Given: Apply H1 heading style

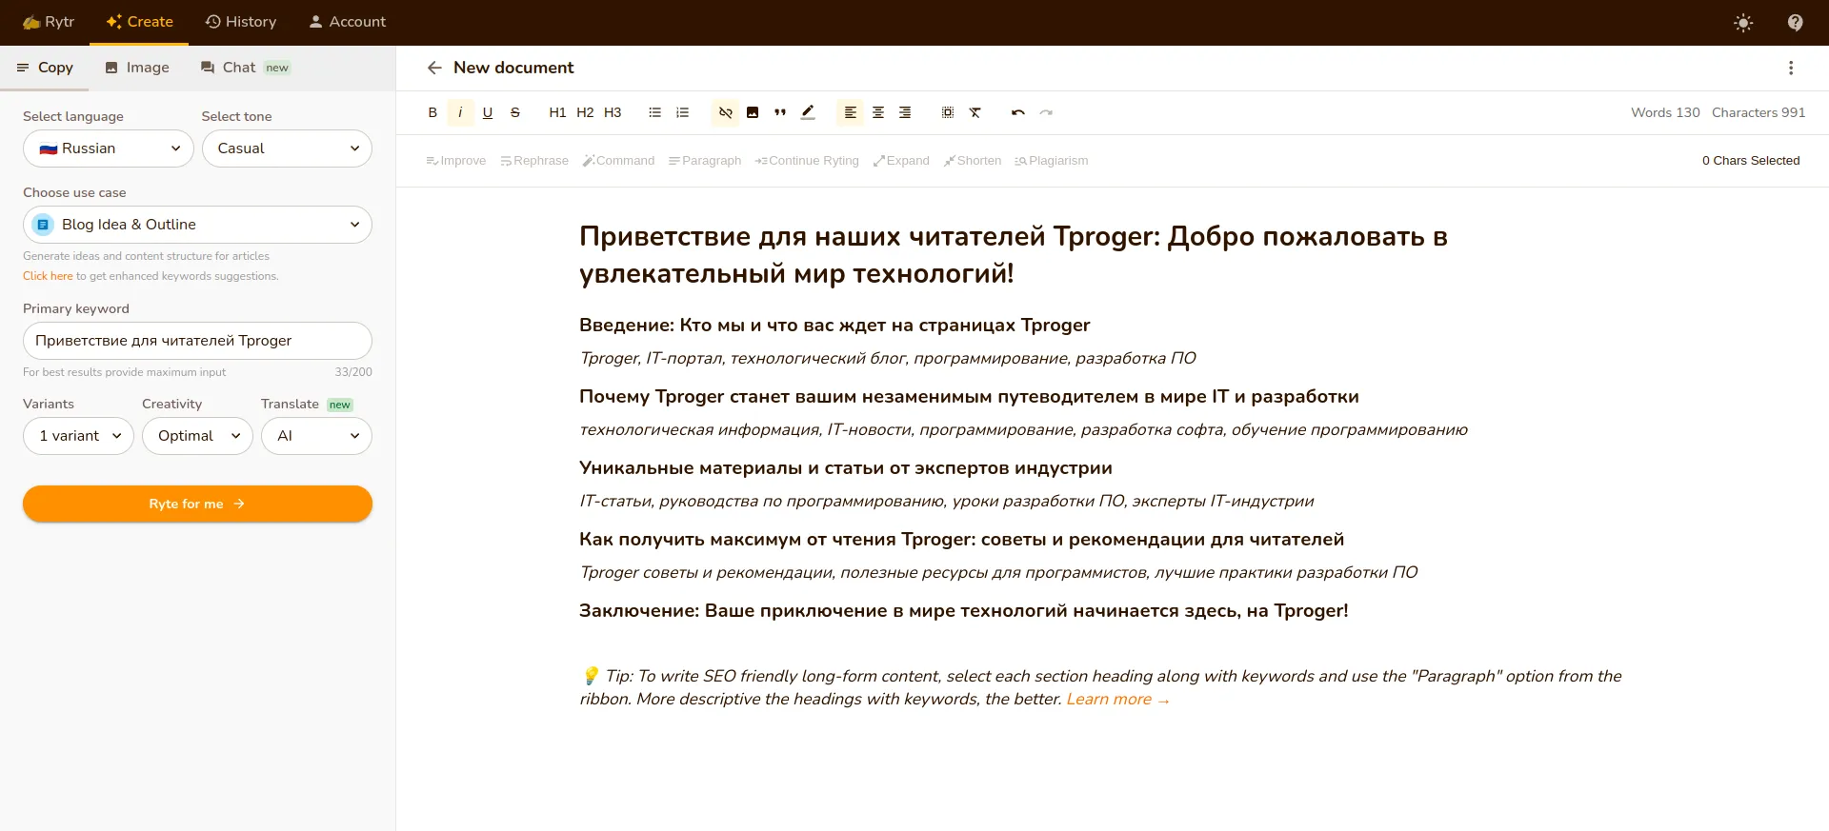Looking at the screenshot, I should tap(557, 112).
